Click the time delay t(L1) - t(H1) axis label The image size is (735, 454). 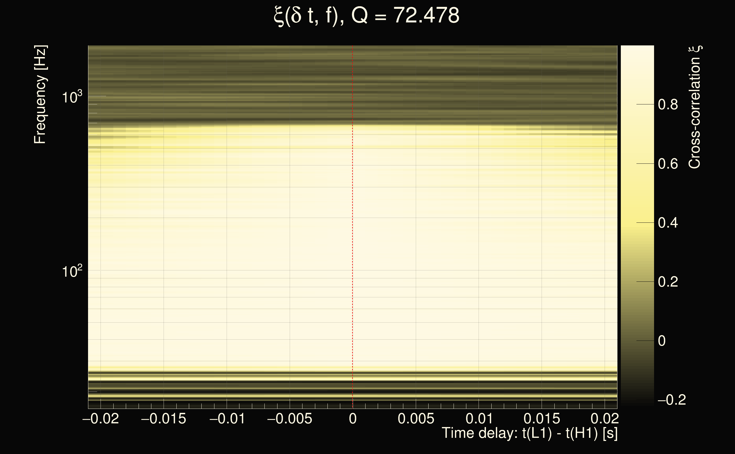[530, 433]
